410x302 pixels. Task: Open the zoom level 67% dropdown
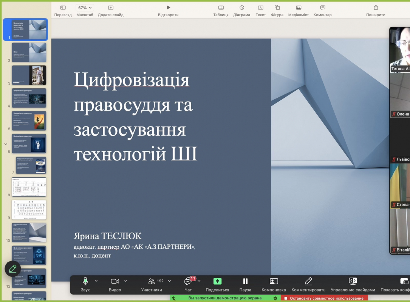click(x=85, y=7)
